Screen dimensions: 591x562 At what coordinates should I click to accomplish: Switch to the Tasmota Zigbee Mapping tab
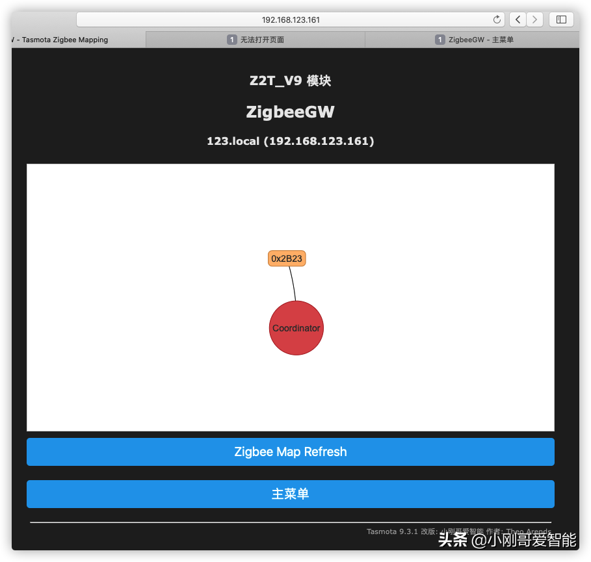[79, 40]
